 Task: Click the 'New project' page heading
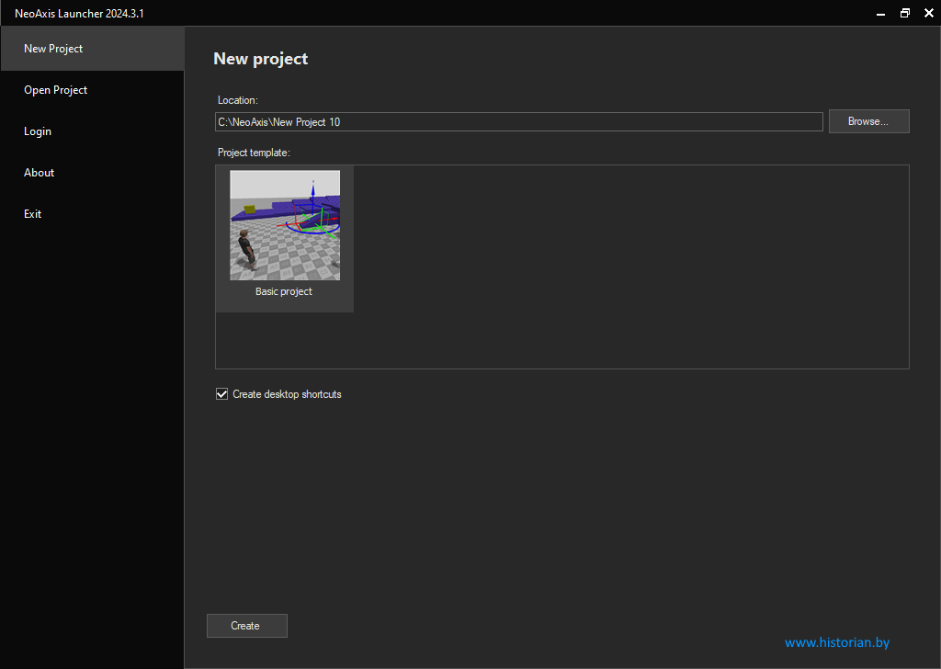pos(260,59)
